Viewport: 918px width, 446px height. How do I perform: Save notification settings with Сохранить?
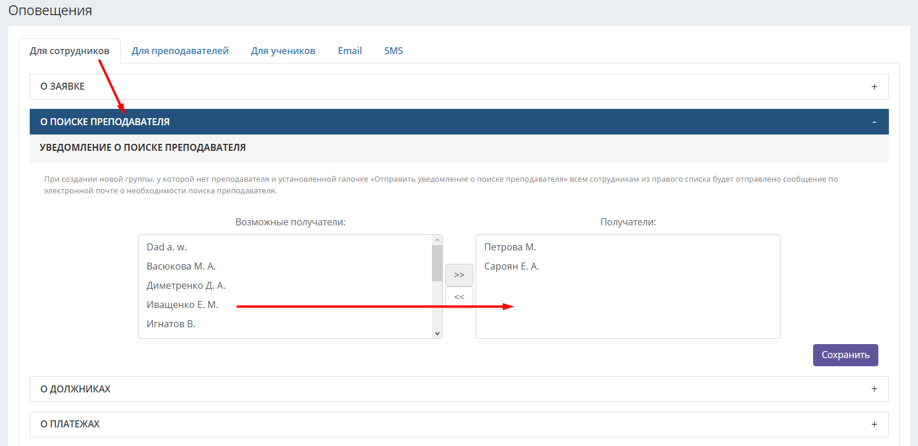point(845,355)
